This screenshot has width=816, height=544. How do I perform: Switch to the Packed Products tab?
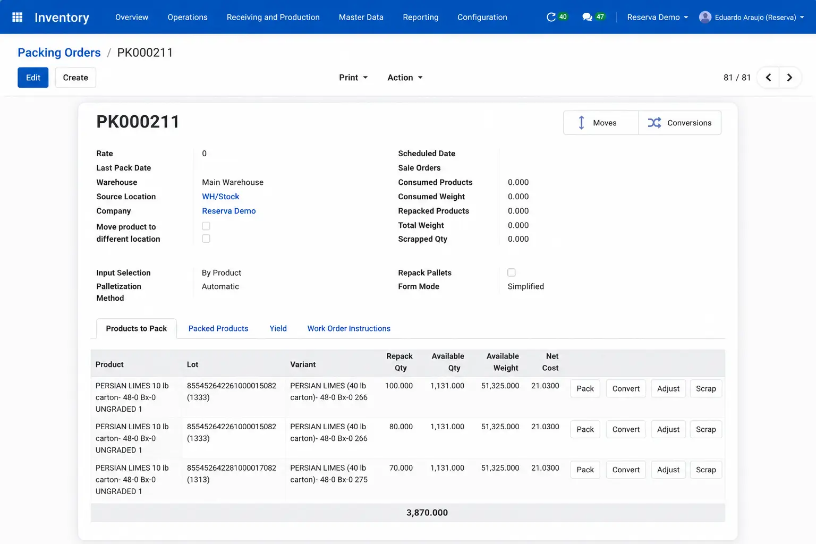(x=218, y=328)
